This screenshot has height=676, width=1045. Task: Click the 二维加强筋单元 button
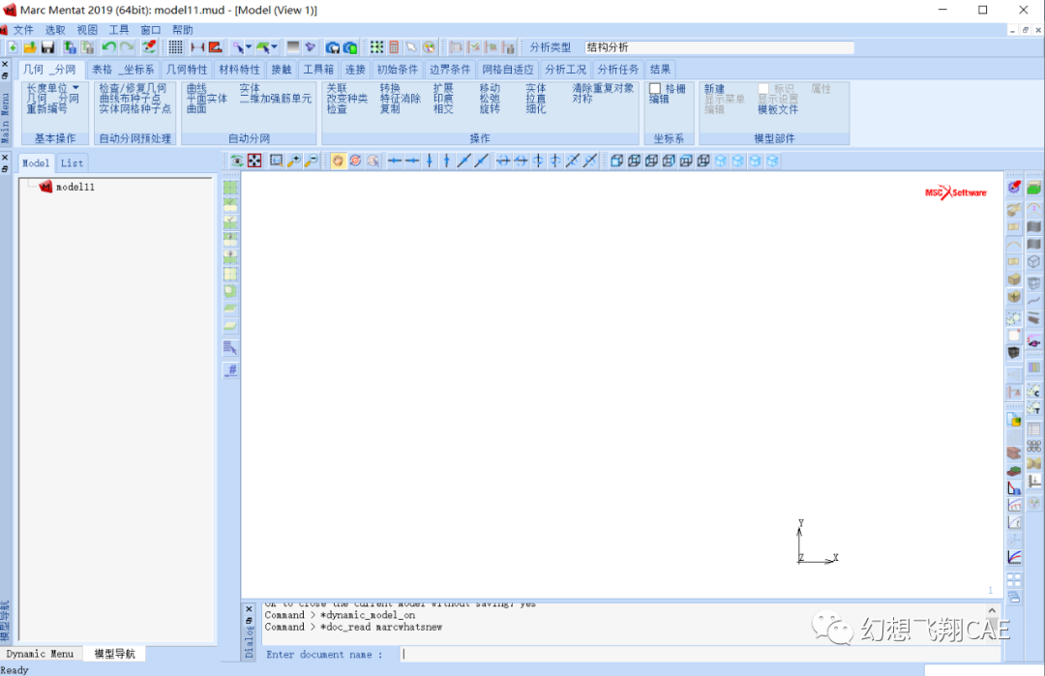275,99
